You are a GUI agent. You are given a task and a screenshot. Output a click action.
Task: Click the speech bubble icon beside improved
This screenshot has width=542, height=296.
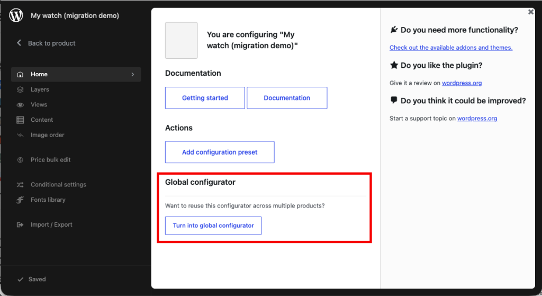tap(394, 100)
